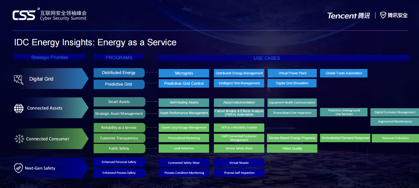Click the Process Condition Monitoring box

point(184,173)
